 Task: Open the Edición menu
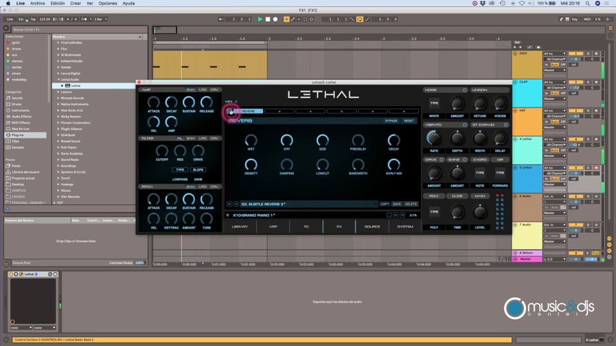tap(57, 3)
